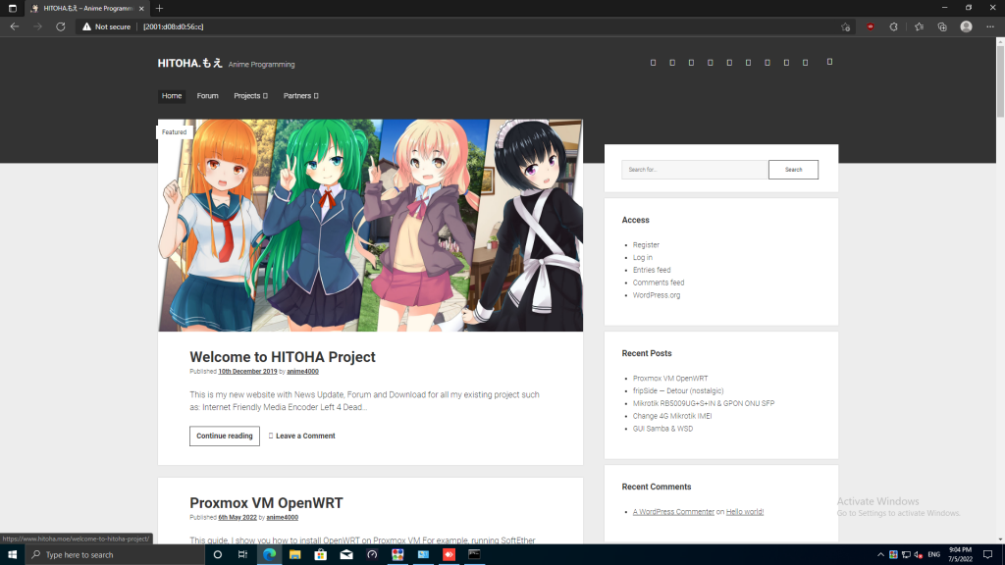Click the volume icon in system tray

click(x=918, y=555)
